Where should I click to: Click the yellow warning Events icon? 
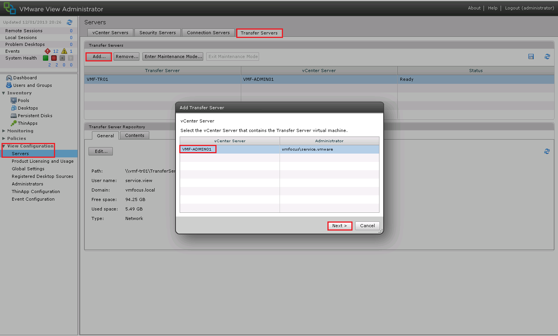point(64,51)
